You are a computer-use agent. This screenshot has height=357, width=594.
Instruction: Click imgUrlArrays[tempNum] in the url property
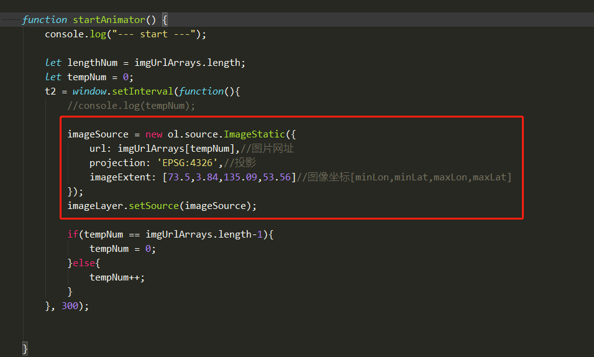(x=176, y=149)
